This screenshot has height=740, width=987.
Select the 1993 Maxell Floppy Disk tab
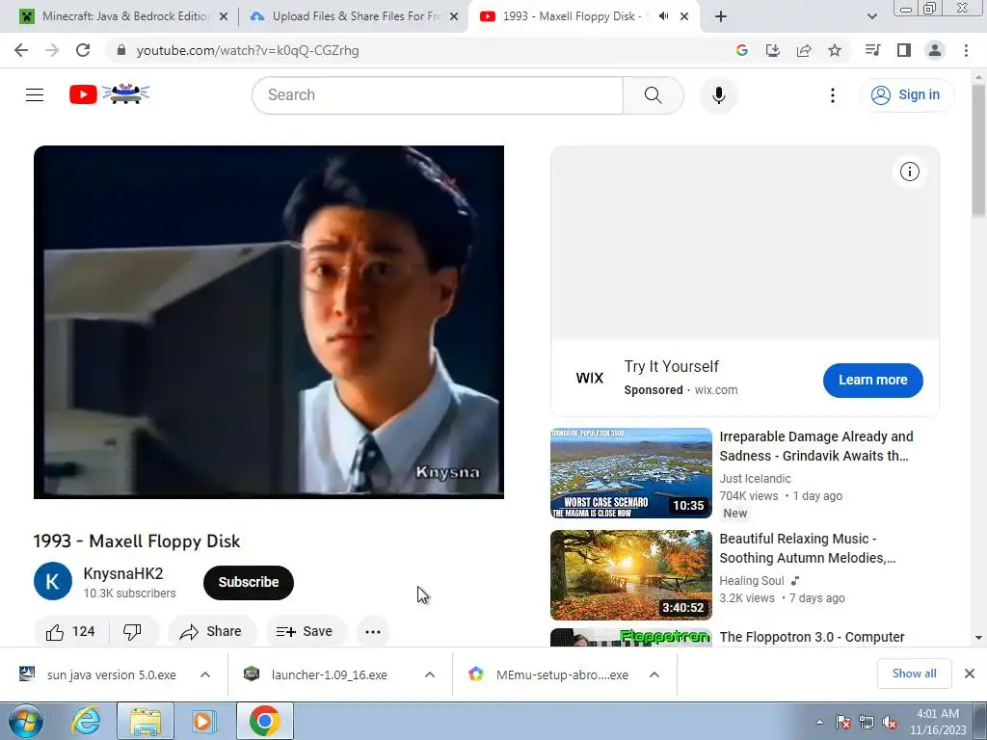tap(570, 16)
